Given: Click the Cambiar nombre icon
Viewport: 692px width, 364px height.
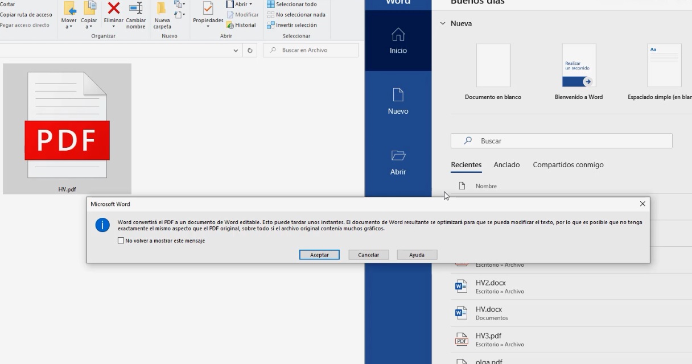Looking at the screenshot, I should [x=135, y=8].
